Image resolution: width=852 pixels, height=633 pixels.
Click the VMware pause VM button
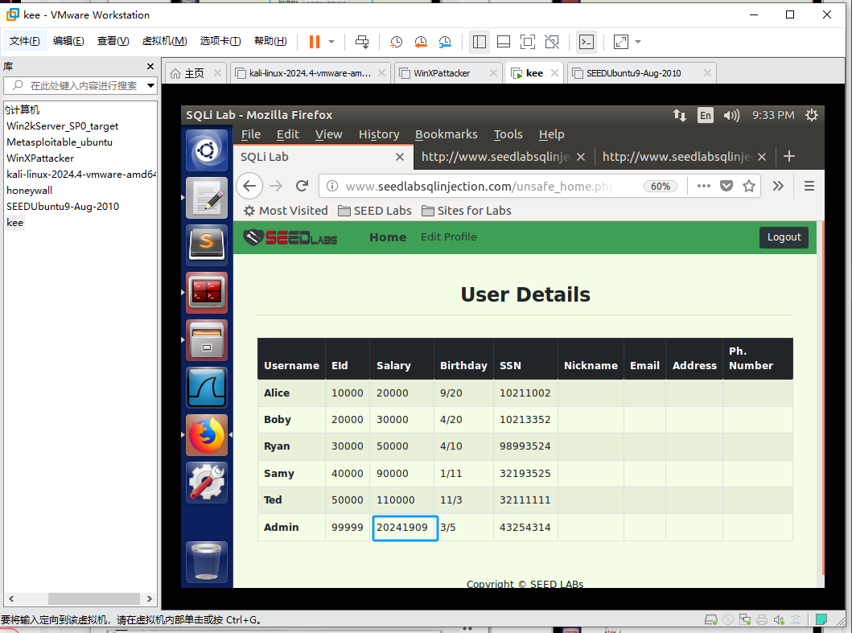[314, 42]
